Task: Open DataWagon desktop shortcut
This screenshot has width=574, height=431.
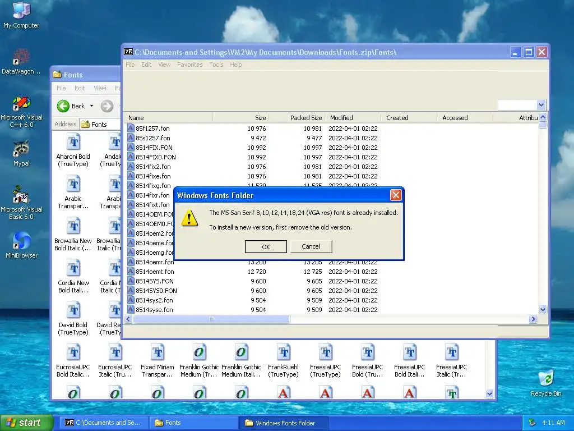Action: click(x=21, y=61)
